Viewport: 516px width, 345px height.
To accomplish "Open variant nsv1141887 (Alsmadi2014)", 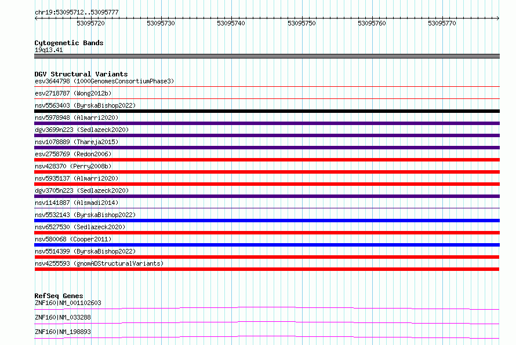I will click(77, 203).
